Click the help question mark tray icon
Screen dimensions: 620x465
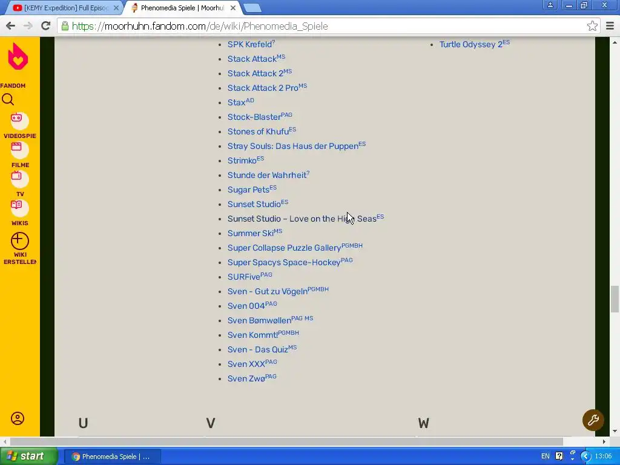559,457
